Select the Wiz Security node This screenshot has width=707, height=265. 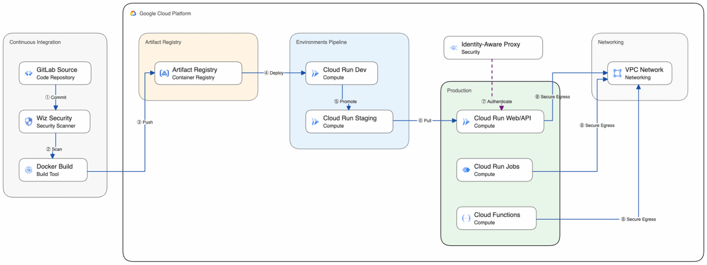tap(55, 122)
